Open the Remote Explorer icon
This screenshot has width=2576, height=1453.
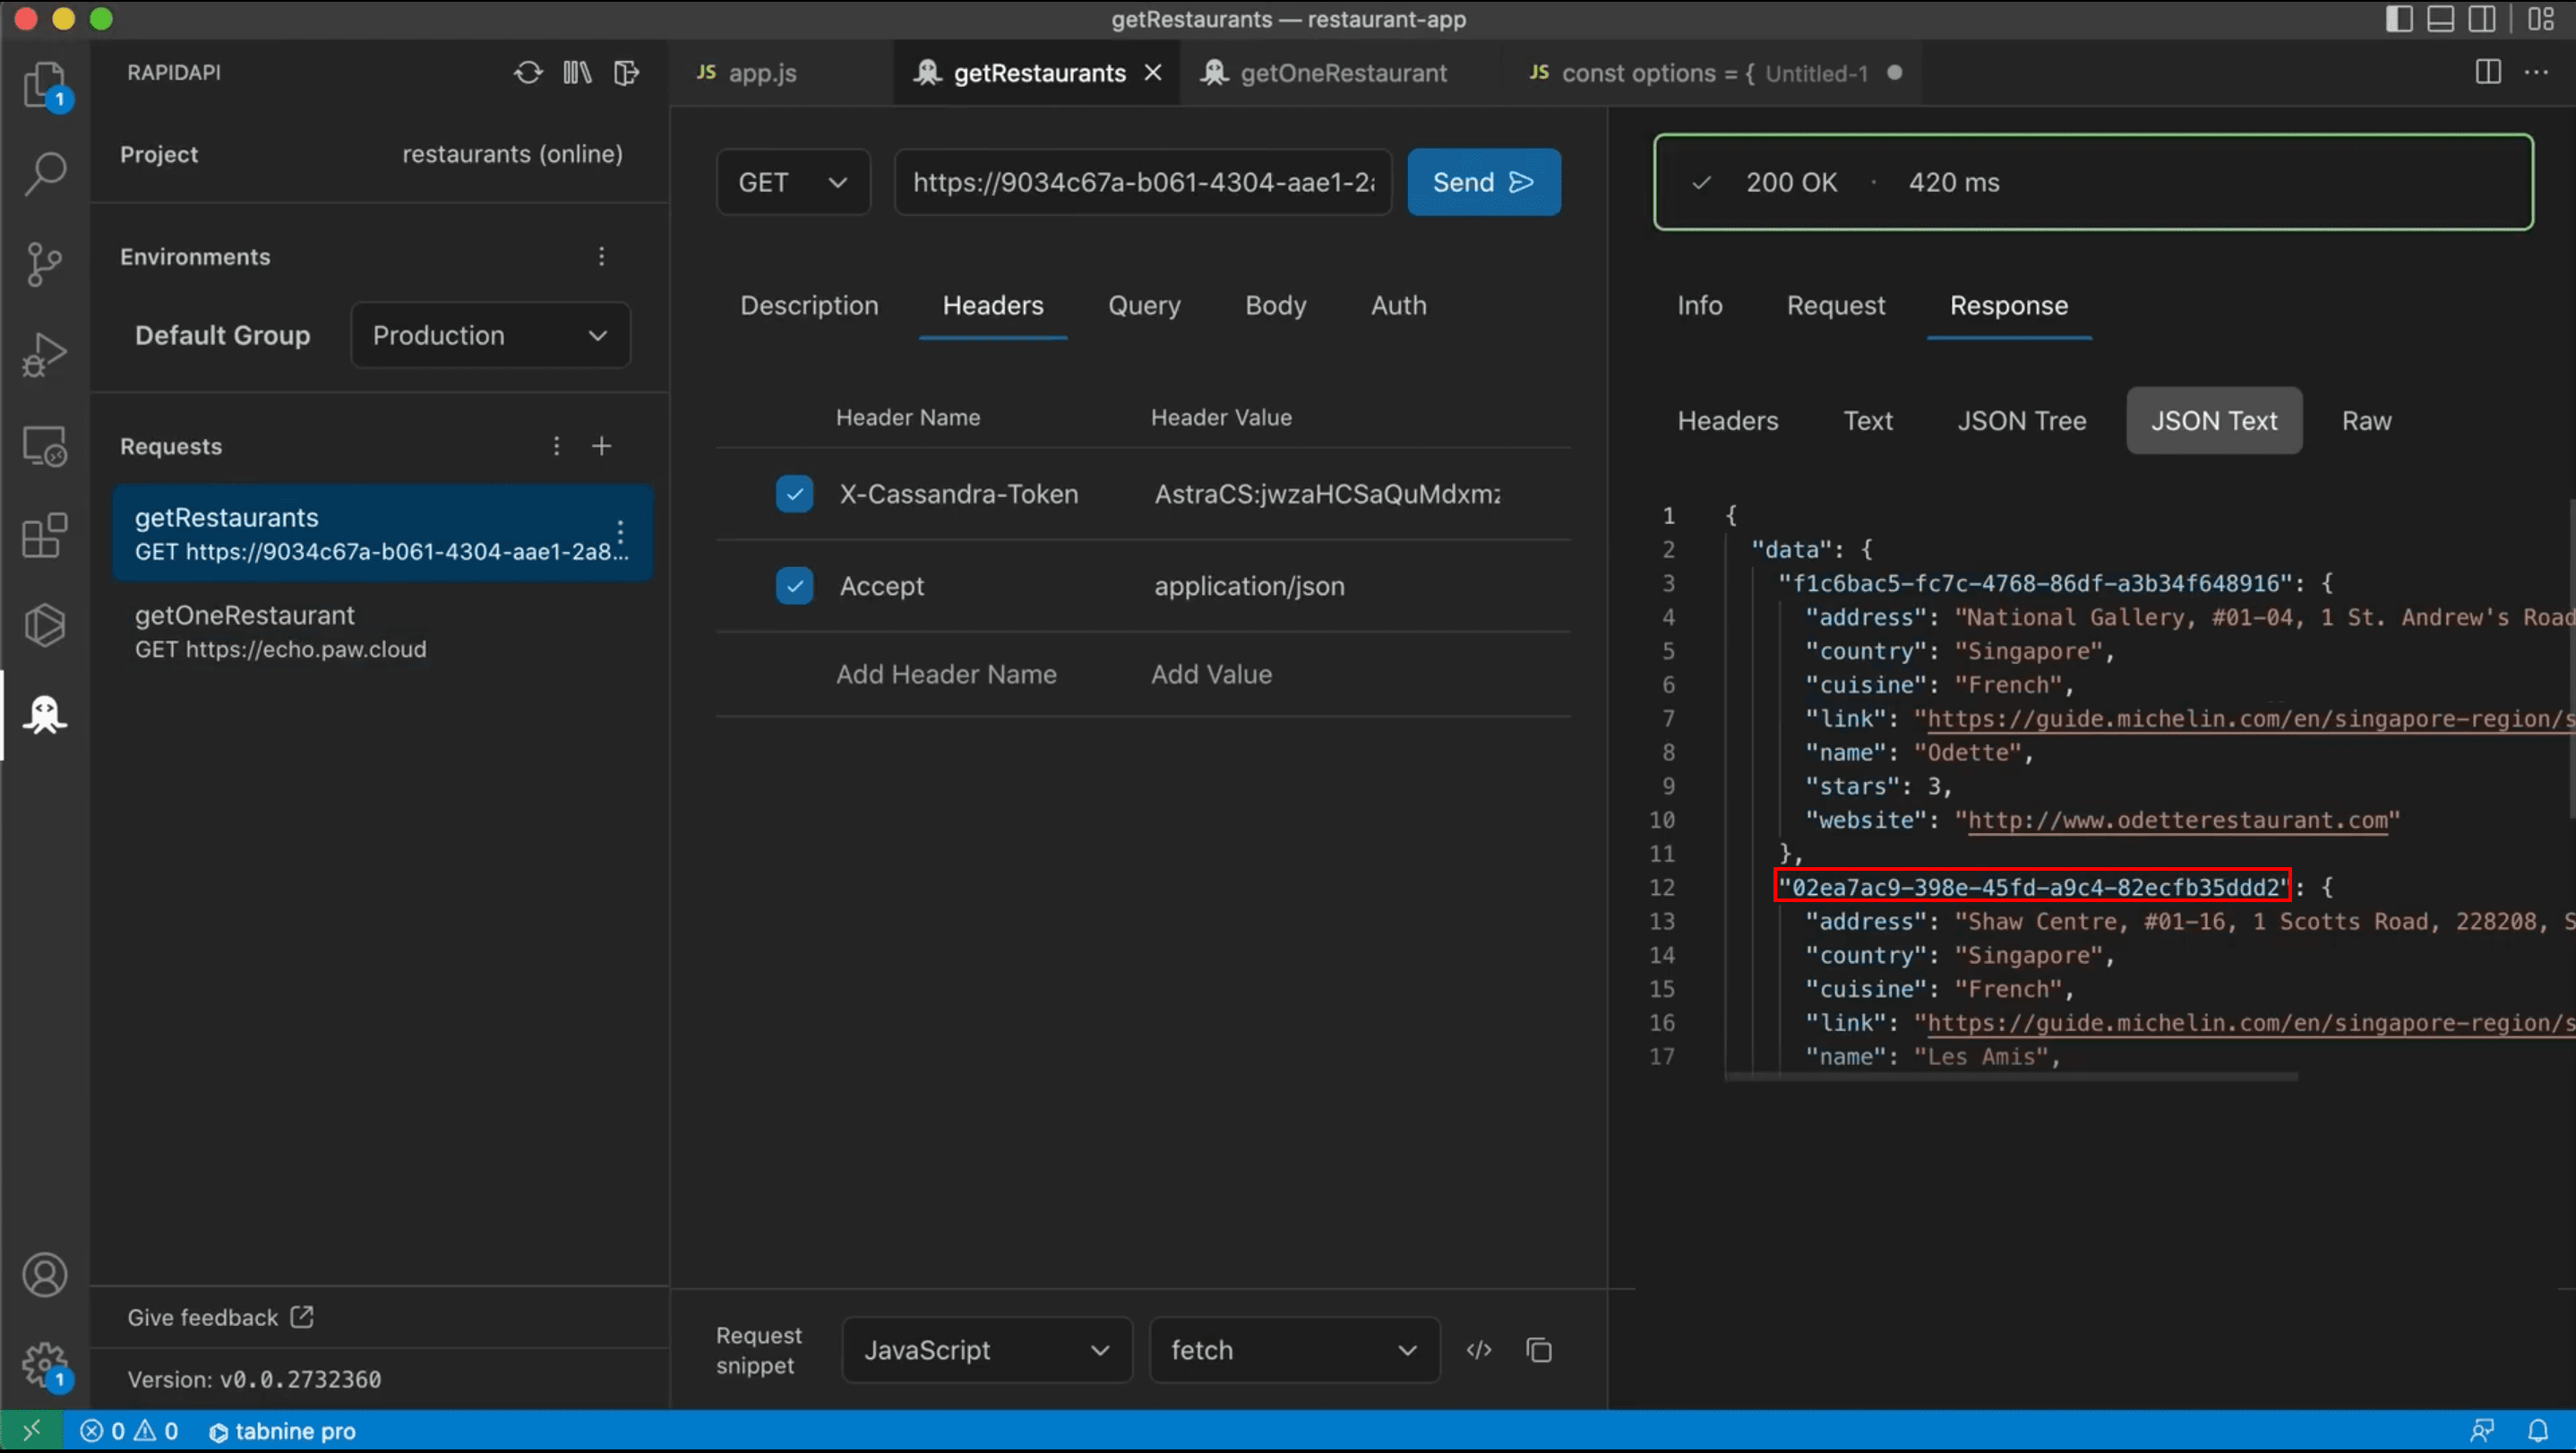click(45, 445)
